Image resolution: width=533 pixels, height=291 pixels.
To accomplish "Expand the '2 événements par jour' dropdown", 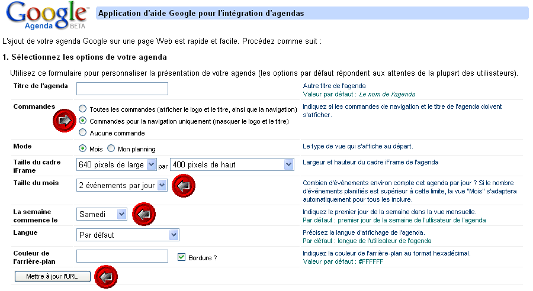I will point(121,185).
